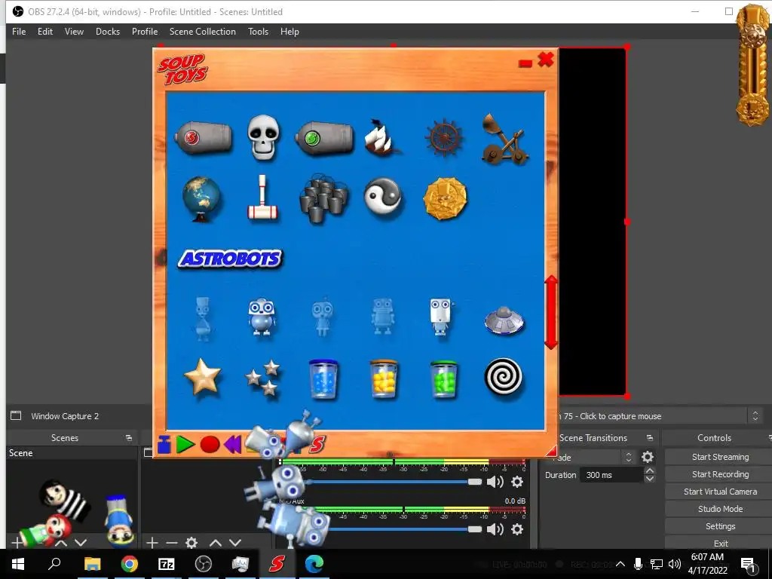Click the blue weight button in Soup Toys

point(164,444)
